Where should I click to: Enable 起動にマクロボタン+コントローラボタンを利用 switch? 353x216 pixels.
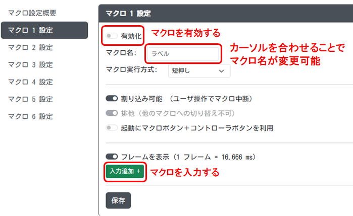[112, 128]
